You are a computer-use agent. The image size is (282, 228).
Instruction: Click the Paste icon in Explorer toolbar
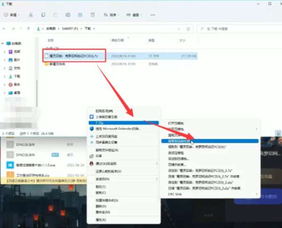pos(55,15)
